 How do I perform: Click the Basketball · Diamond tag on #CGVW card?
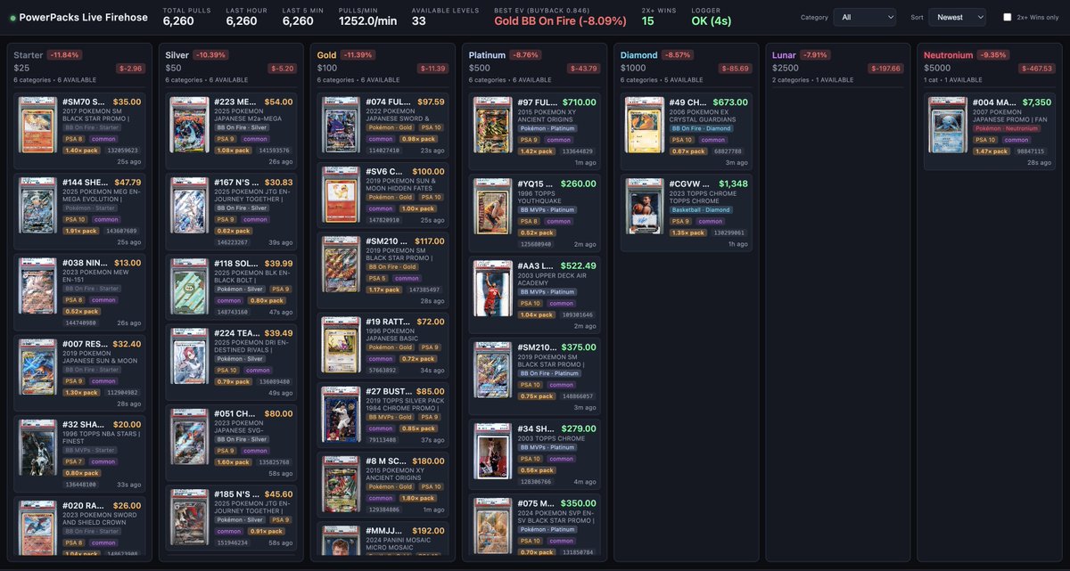point(700,209)
